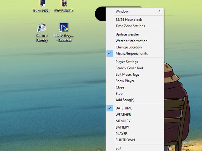202x151 pixels.
Task: Launch the Format Factory shortcut
Action: pos(42,28)
